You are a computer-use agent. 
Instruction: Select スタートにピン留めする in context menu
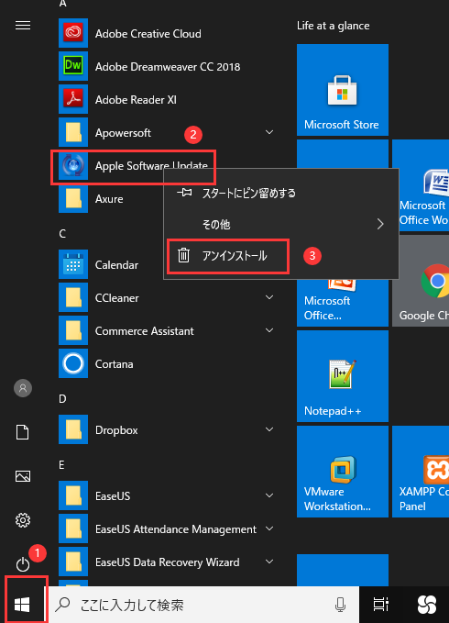(281, 193)
